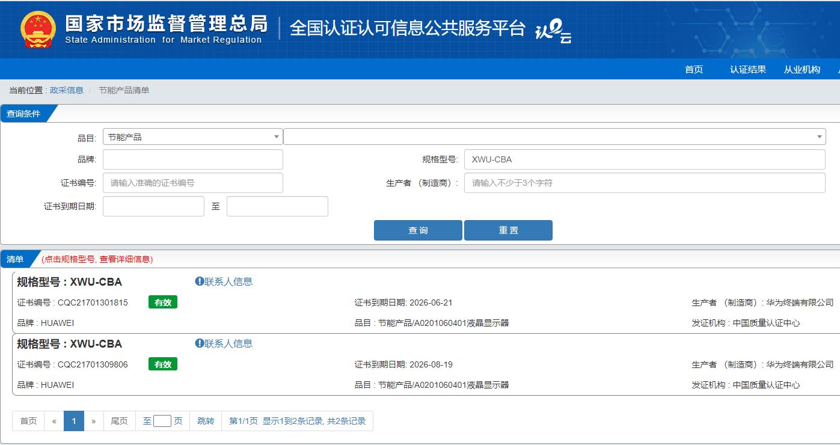
Task: Click certificate number CQC21701309806 text
Action: pos(93,364)
